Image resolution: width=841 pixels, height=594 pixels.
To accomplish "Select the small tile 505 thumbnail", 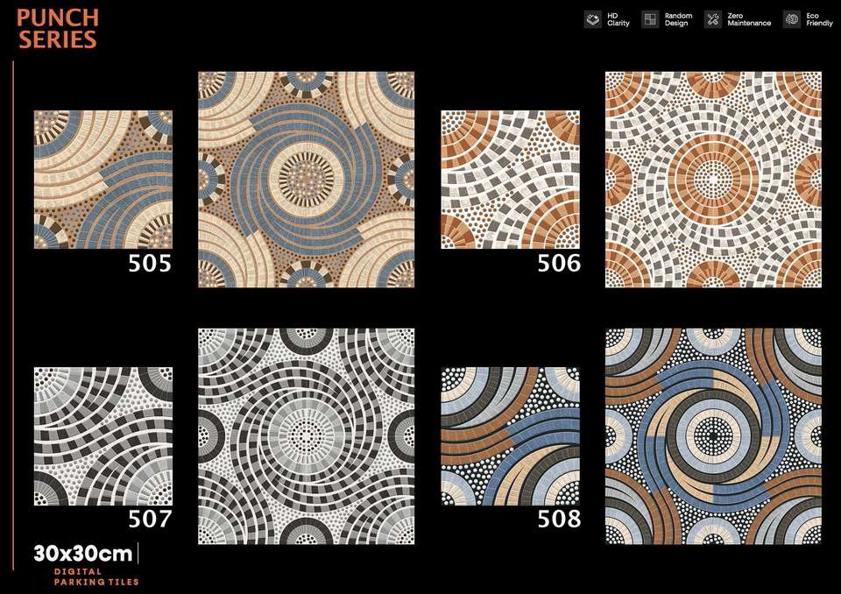I will pyautogui.click(x=103, y=180).
